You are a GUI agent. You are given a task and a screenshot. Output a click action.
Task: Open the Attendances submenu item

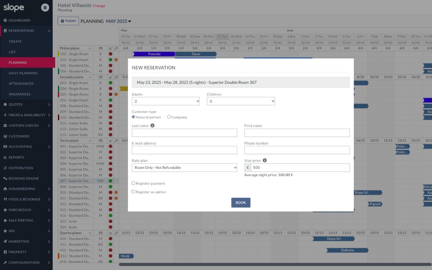click(x=21, y=83)
